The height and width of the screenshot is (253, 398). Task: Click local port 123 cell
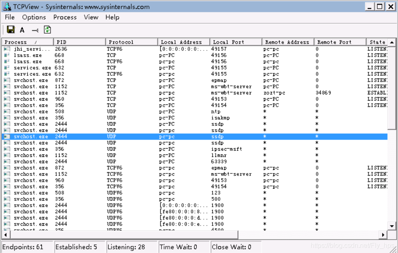click(216, 193)
